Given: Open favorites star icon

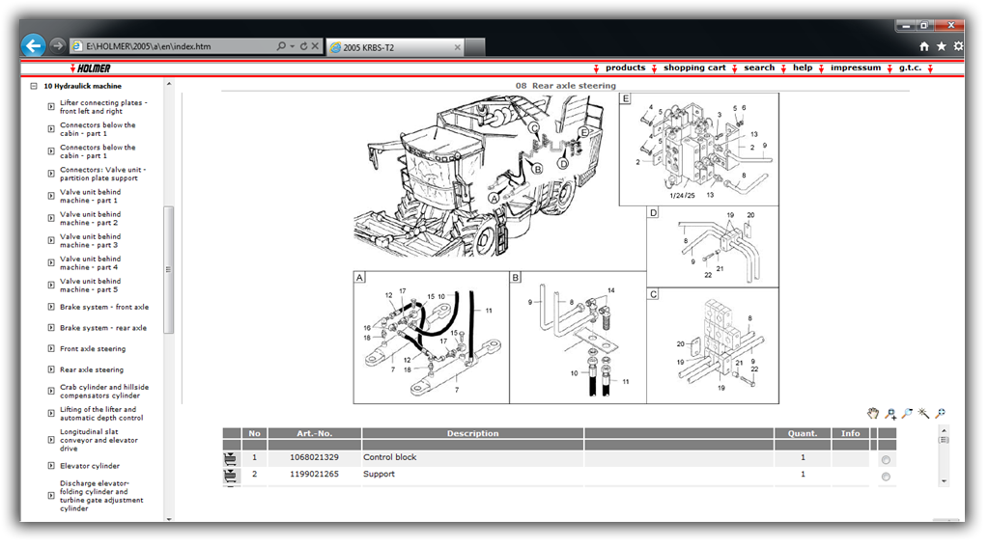Looking at the screenshot, I should point(941,46).
